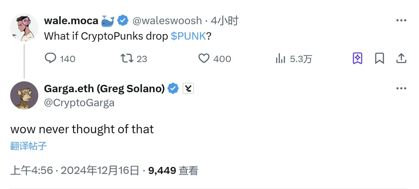Click the purple sparkle bookmark icon
Image resolution: width=419 pixels, height=189 pixels.
click(358, 58)
